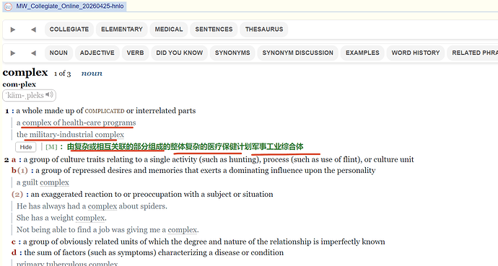Click the forward arrow beside the NOUN tab
This screenshot has height=266, width=498.
point(13,53)
